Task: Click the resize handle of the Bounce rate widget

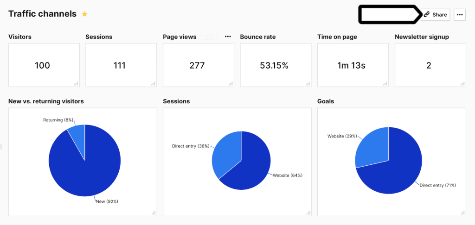Action: (308, 83)
